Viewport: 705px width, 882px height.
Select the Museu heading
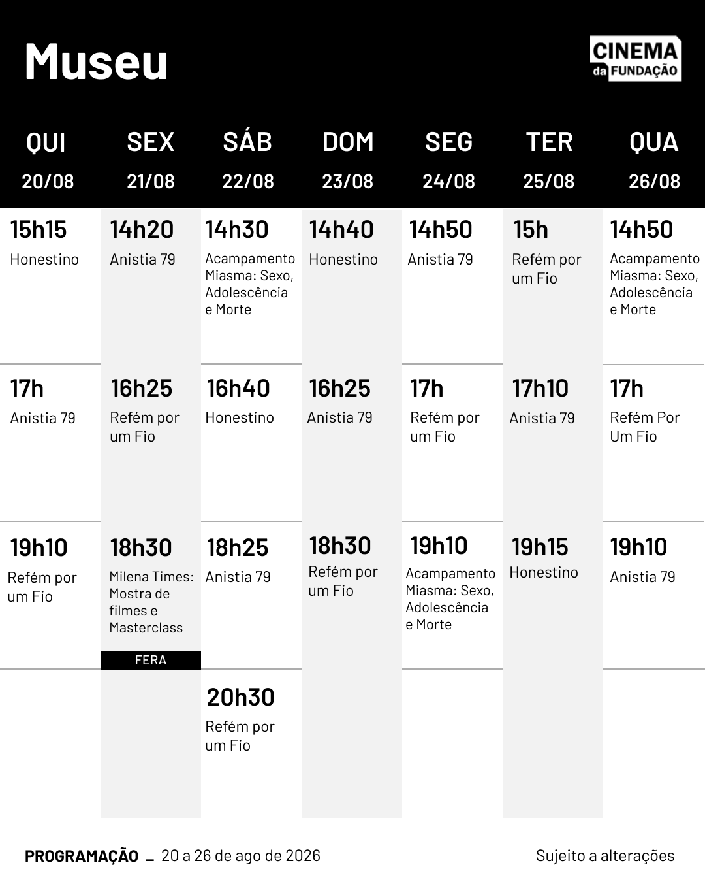[97, 62]
